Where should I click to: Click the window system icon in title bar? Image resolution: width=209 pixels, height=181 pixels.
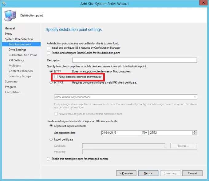tap(4, 4)
